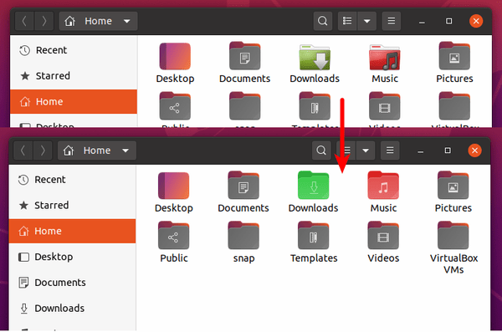Image resolution: width=502 pixels, height=332 pixels.
Task: Select Home in top window sidebar
Action: (x=74, y=101)
